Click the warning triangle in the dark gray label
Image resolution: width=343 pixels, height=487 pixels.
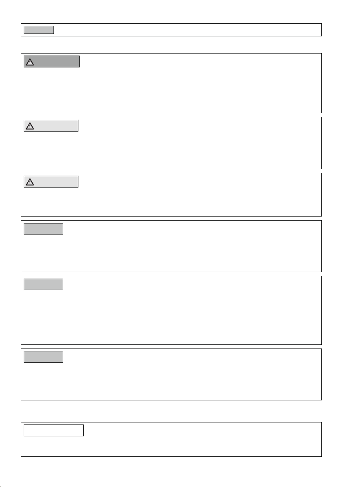pos(30,62)
